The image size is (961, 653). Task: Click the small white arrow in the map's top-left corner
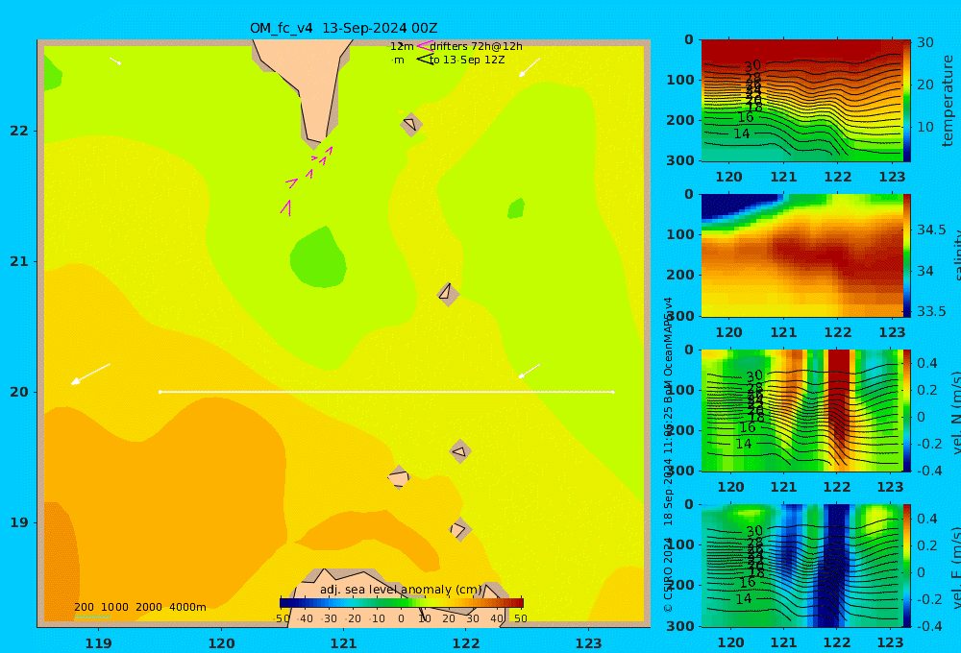(115, 60)
